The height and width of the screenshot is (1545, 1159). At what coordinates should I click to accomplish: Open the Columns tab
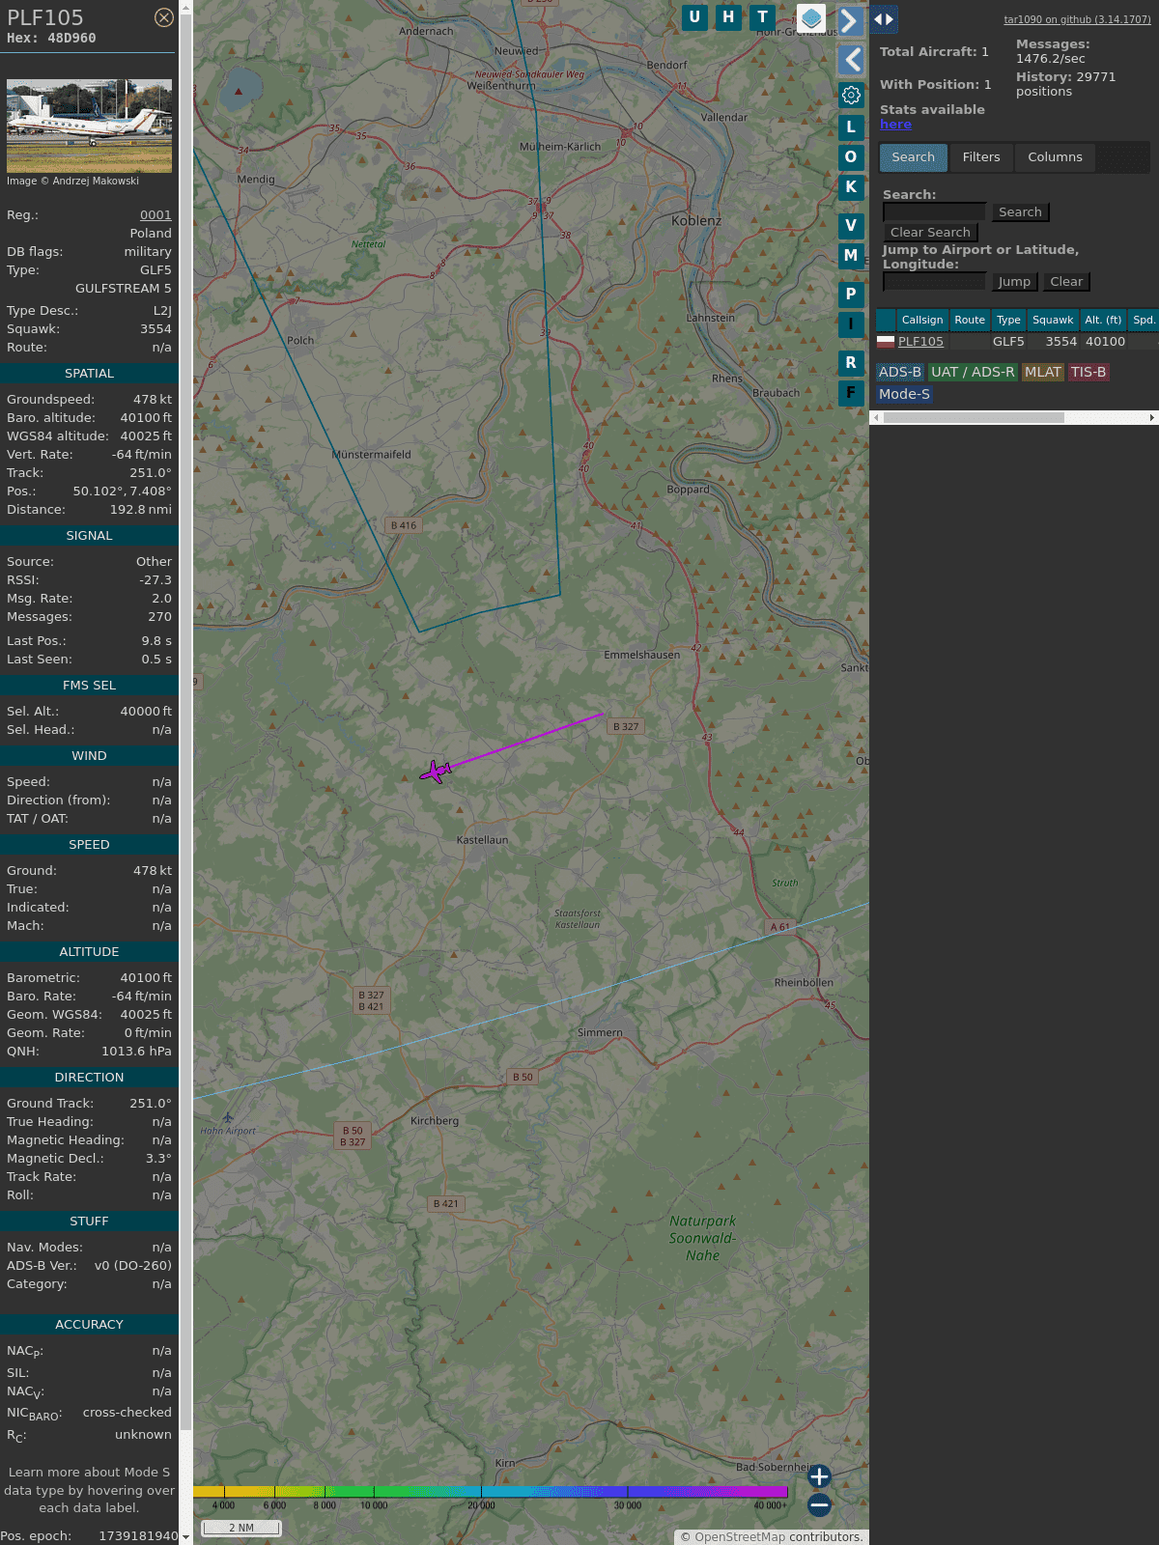pos(1055,157)
